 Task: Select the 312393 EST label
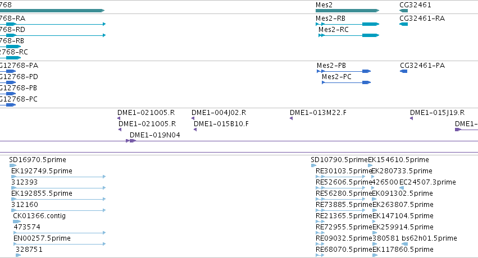coord(24,182)
